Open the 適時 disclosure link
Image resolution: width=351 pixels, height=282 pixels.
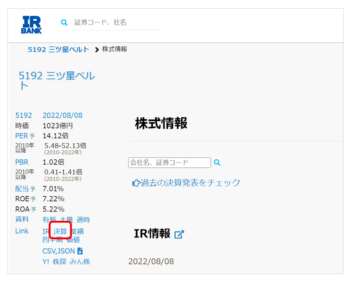tap(83, 220)
